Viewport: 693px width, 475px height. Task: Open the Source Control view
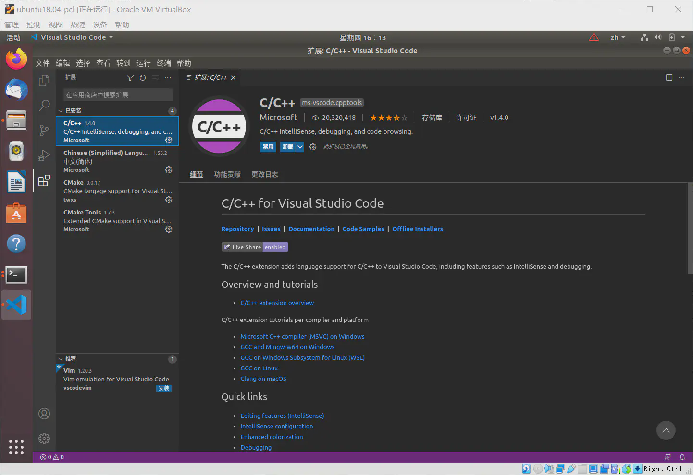[x=44, y=130]
